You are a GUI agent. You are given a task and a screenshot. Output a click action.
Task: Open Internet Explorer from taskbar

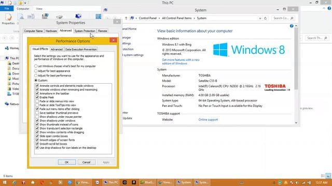pyautogui.click(x=14, y=182)
